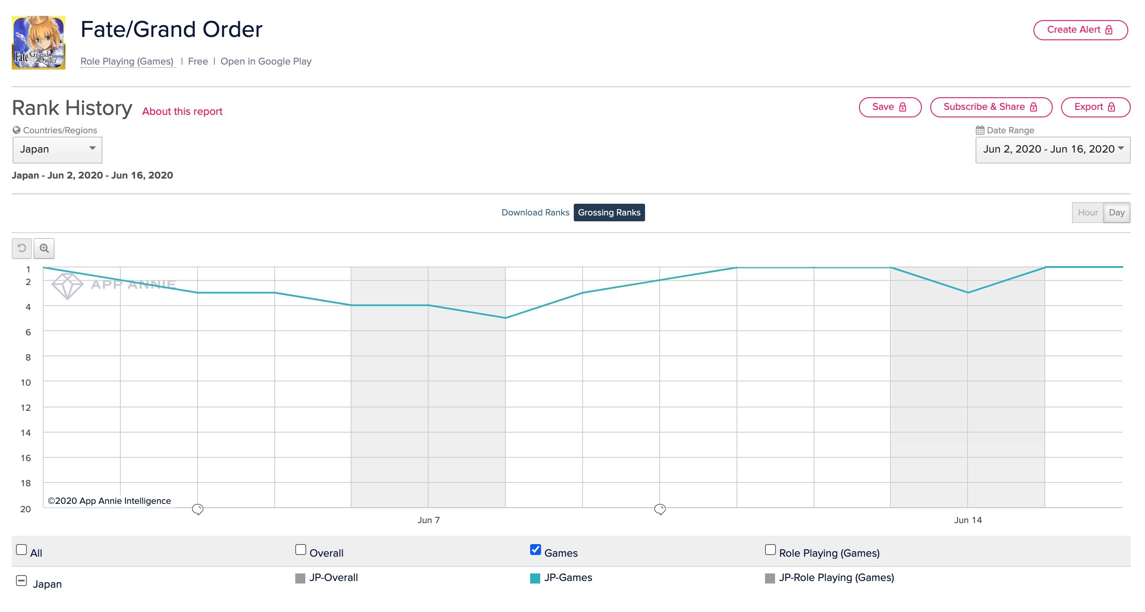Collapse the Japan row toggle
Image resolution: width=1145 pixels, height=612 pixels.
[x=21, y=581]
